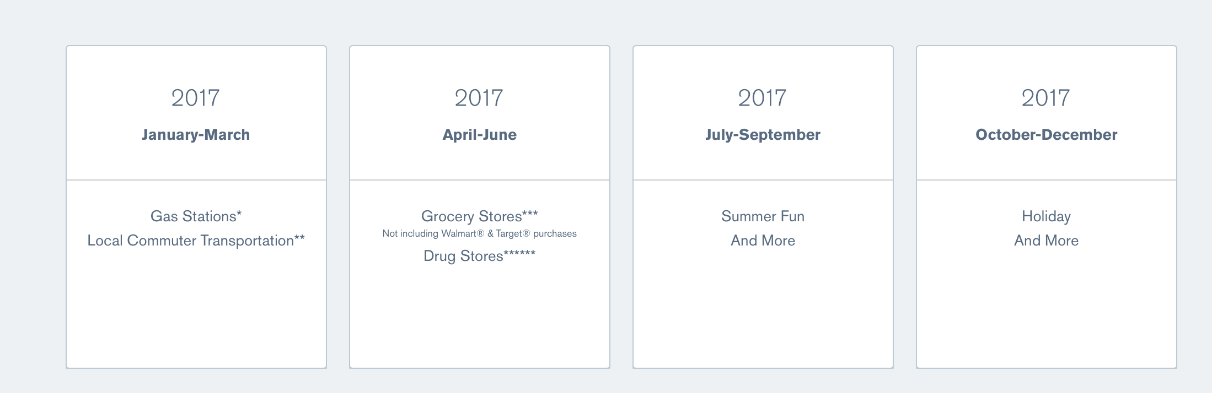Open Local Commuter Transportation category
This screenshot has width=1212, height=393.
196,241
